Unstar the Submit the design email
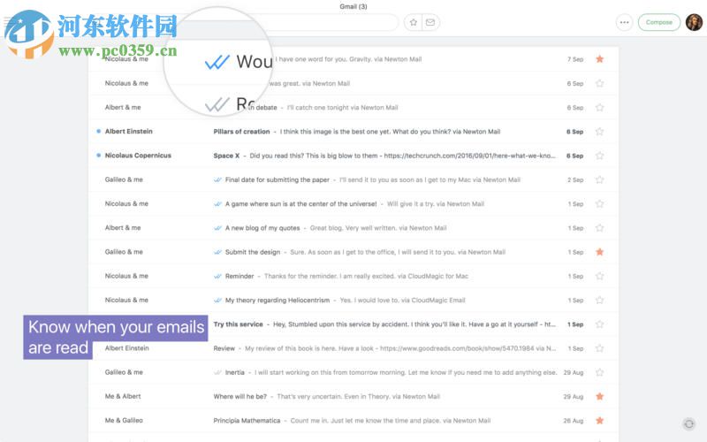707x442 pixels. (599, 252)
